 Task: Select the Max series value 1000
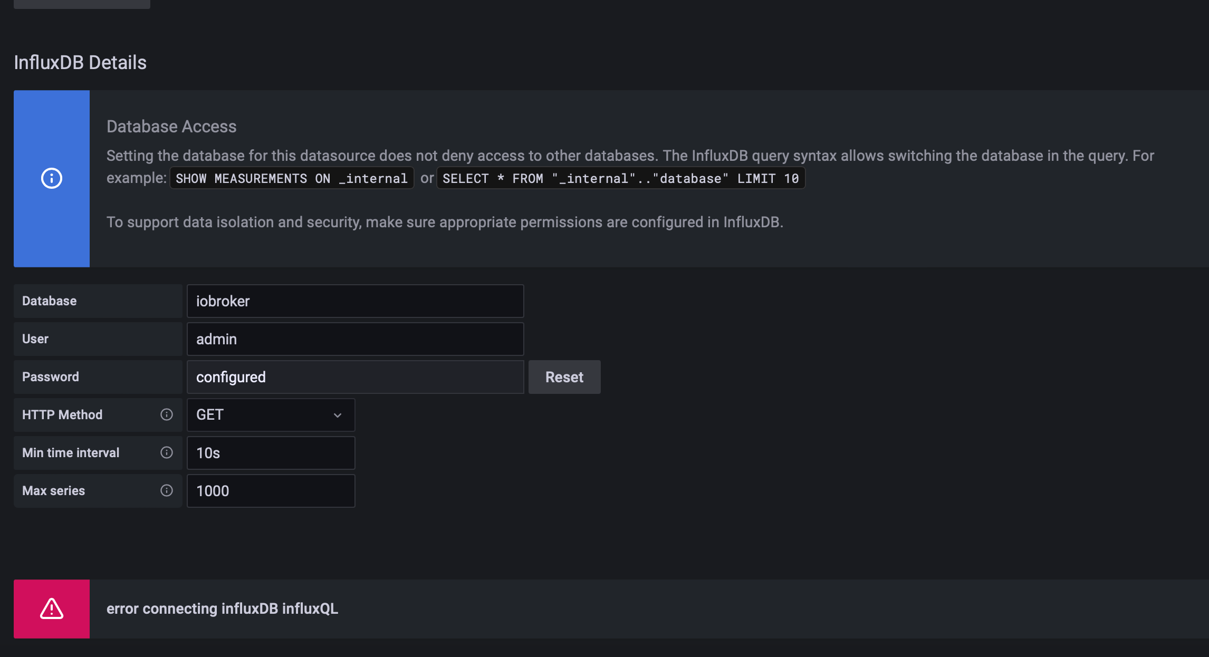click(271, 490)
